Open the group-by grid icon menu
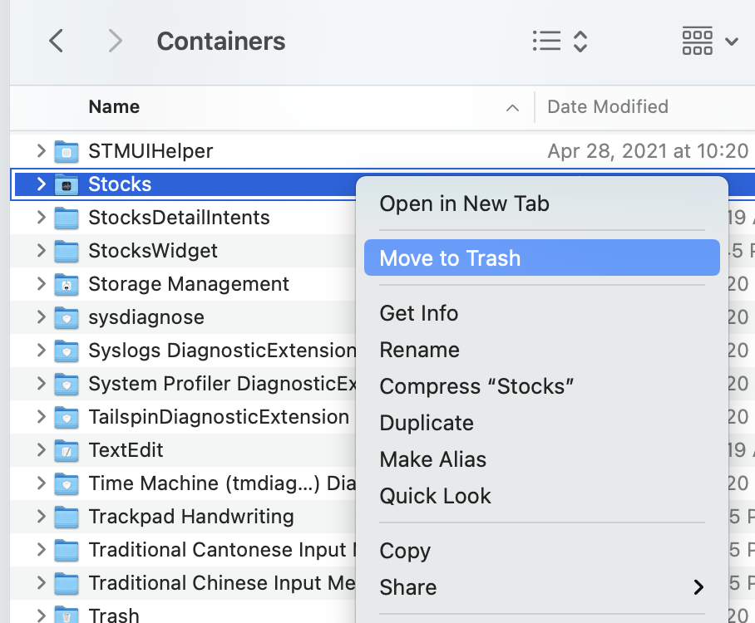755x623 pixels. (710, 42)
